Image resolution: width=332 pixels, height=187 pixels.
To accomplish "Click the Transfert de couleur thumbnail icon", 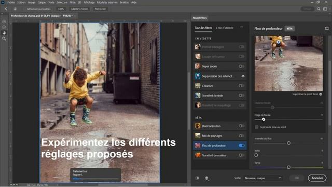I will [x=198, y=155].
